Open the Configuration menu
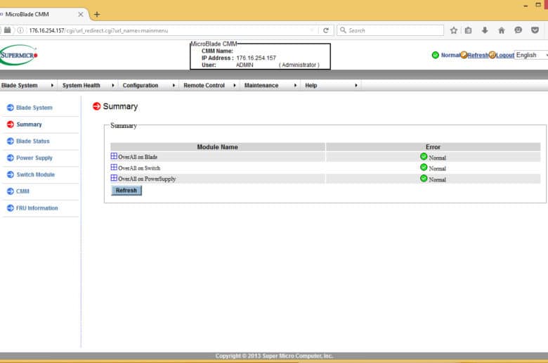 click(148, 85)
